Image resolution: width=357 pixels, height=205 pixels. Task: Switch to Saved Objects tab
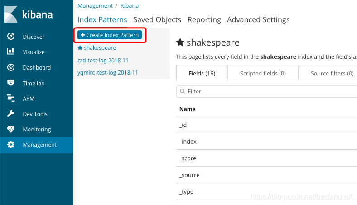[x=157, y=19]
